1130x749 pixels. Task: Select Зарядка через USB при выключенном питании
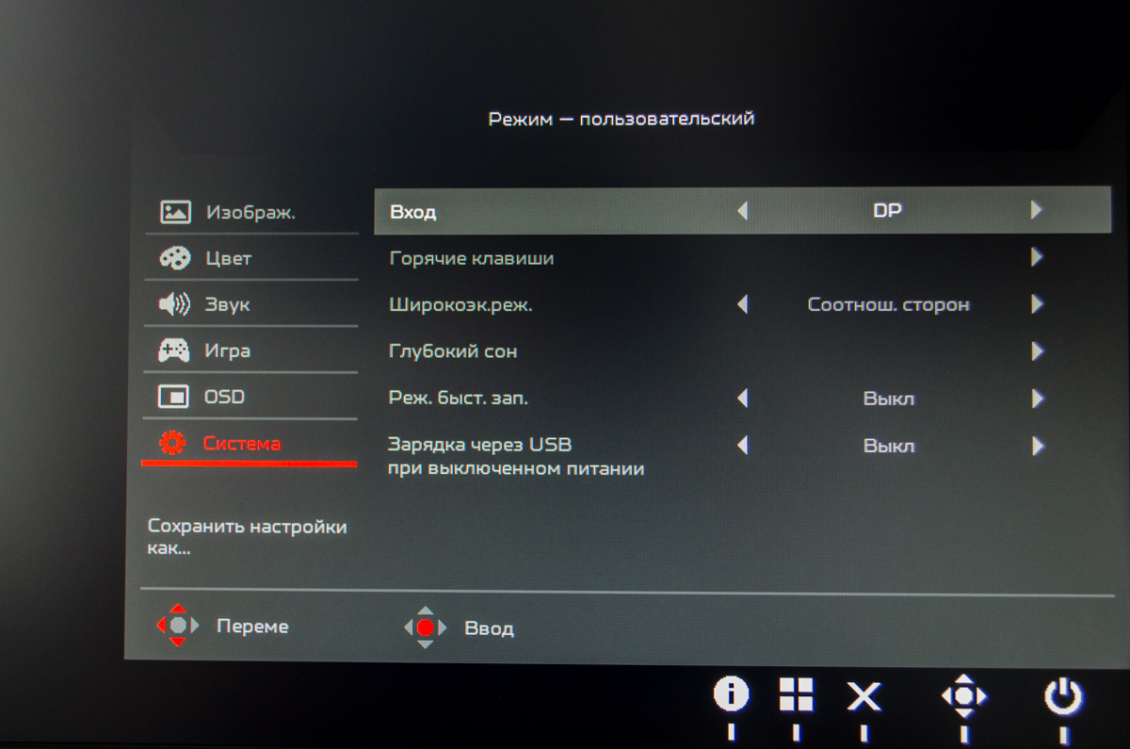tap(516, 456)
